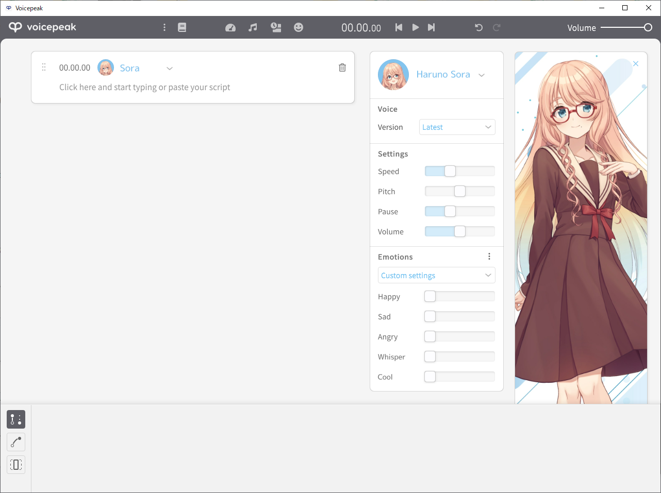The width and height of the screenshot is (661, 493).
Task: Open the dictionary book icon
Action: (182, 27)
